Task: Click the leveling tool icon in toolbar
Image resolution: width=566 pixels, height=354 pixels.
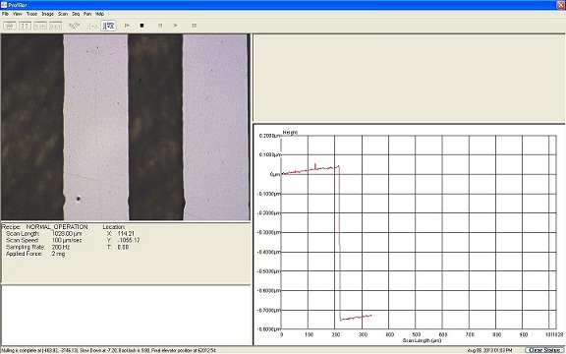Action: coord(74,26)
